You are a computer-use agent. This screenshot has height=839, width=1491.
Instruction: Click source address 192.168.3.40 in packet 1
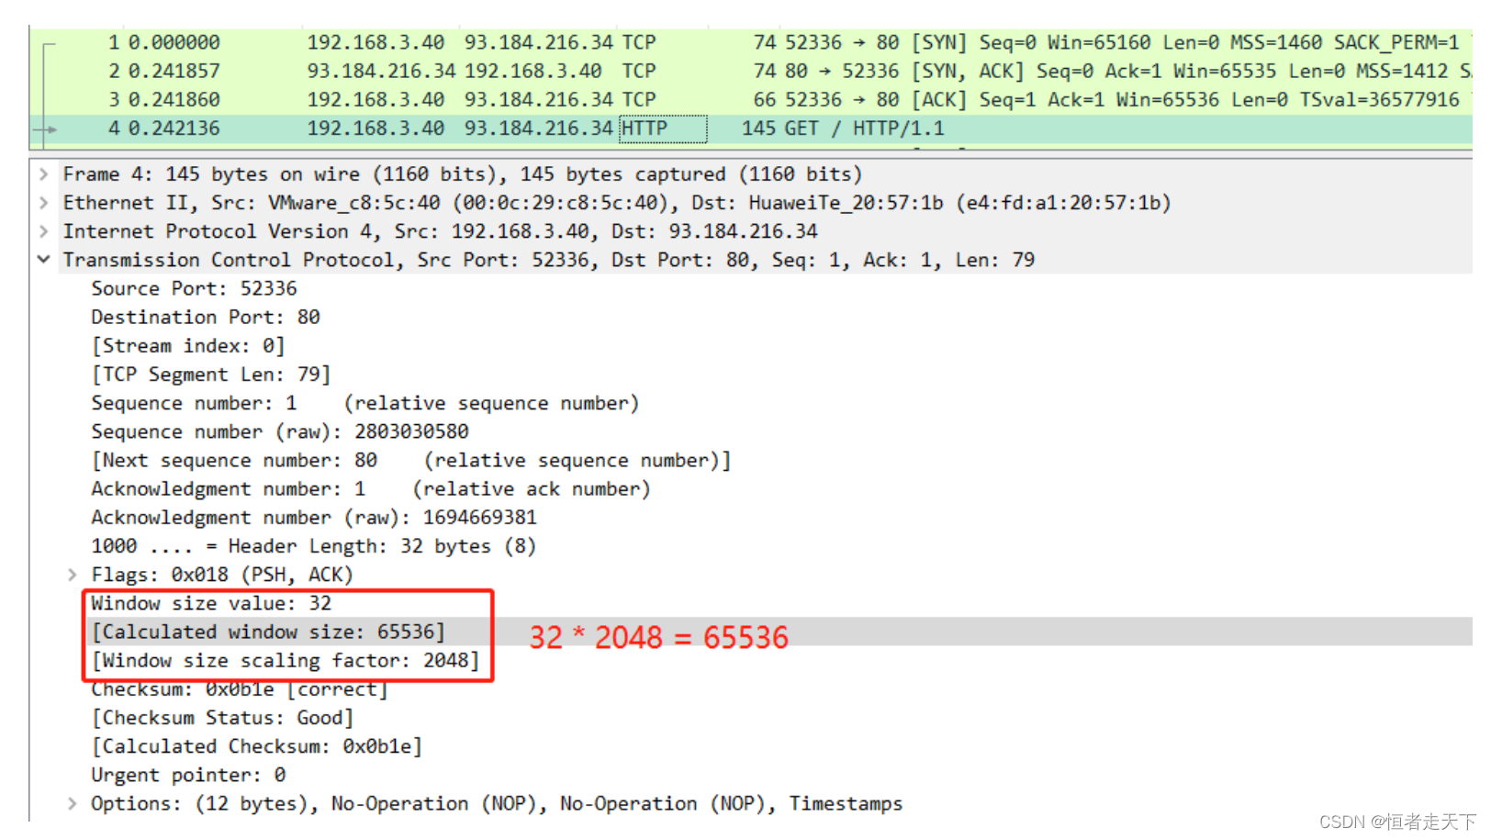376,42
